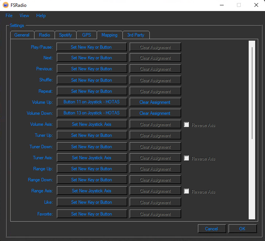Image resolution: width=265 pixels, height=241 pixels.
Task: Select the 3rd Party tab
Action: (x=136, y=35)
